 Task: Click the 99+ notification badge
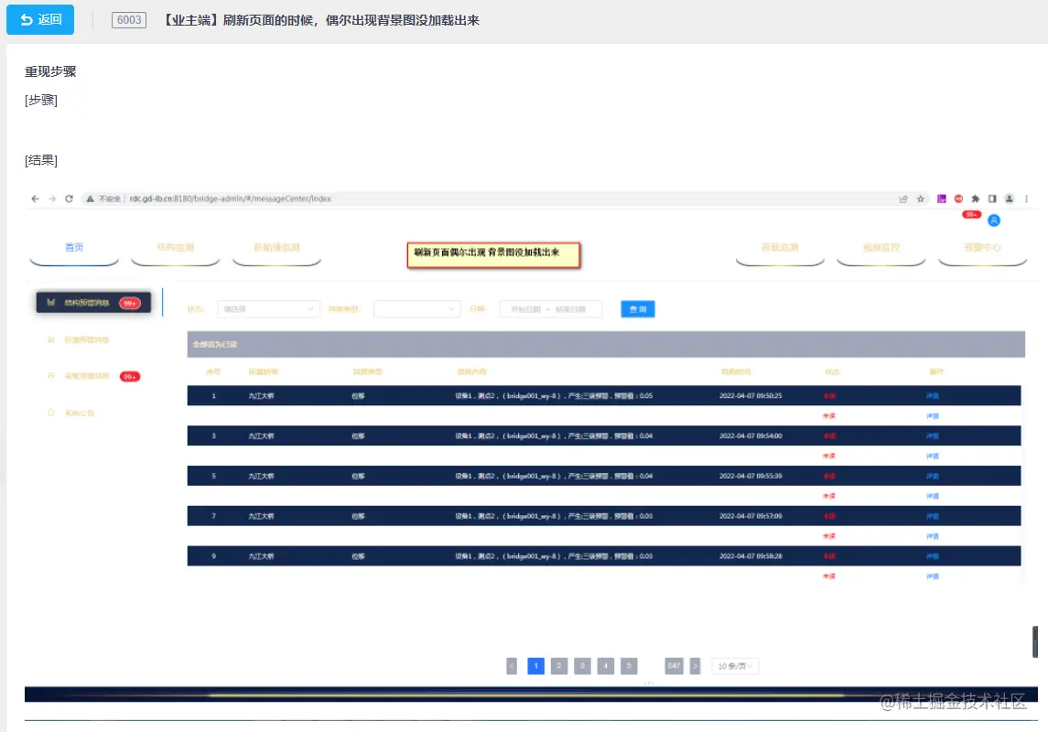point(969,213)
